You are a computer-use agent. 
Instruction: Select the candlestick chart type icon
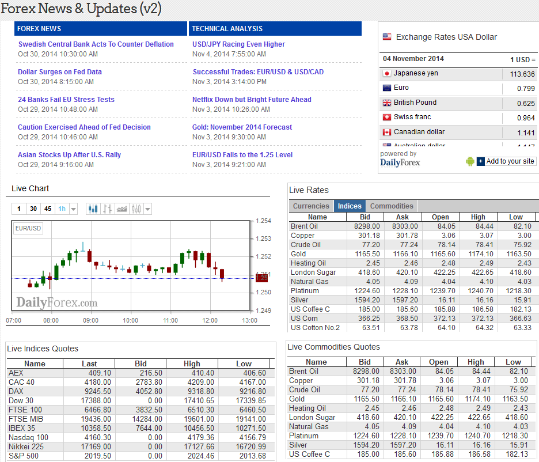pyautogui.click(x=93, y=209)
